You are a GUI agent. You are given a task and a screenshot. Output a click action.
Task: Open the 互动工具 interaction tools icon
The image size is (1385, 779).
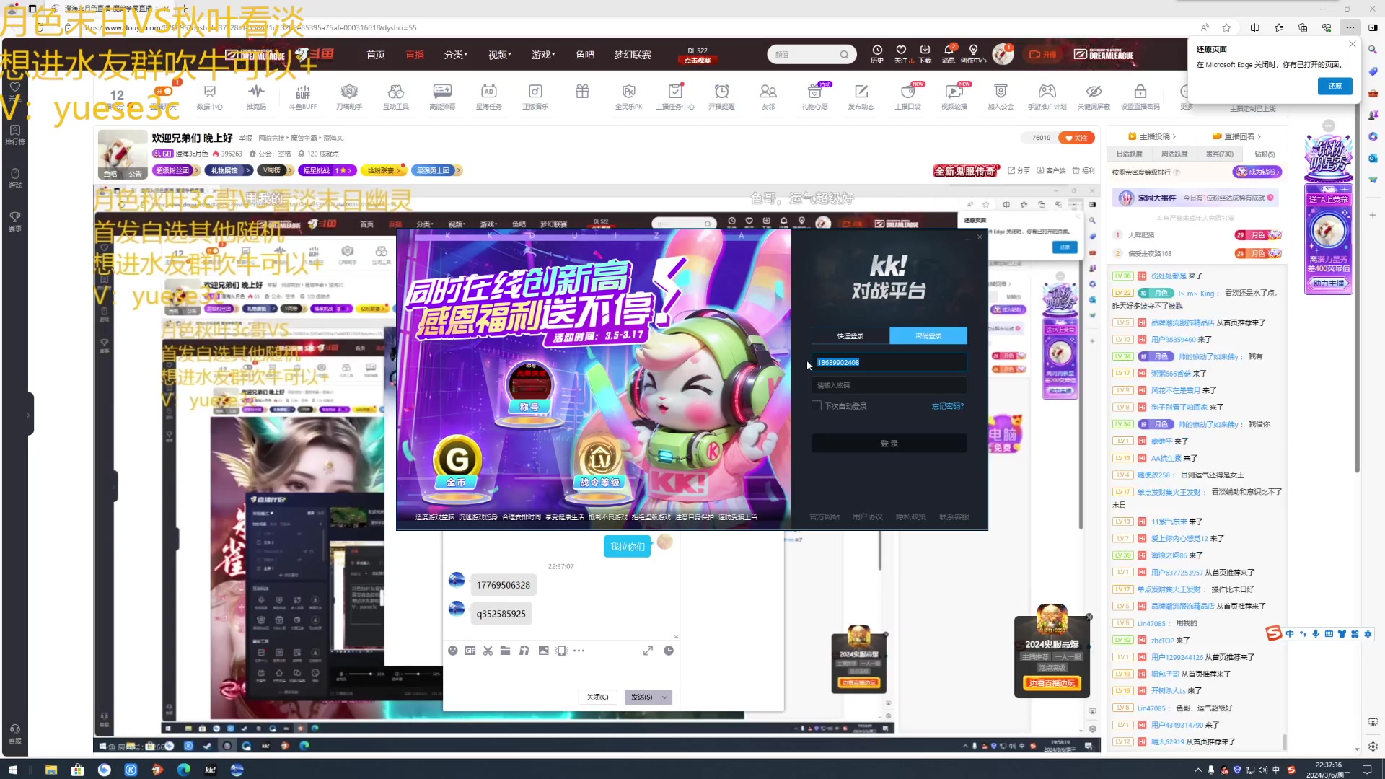pos(395,97)
